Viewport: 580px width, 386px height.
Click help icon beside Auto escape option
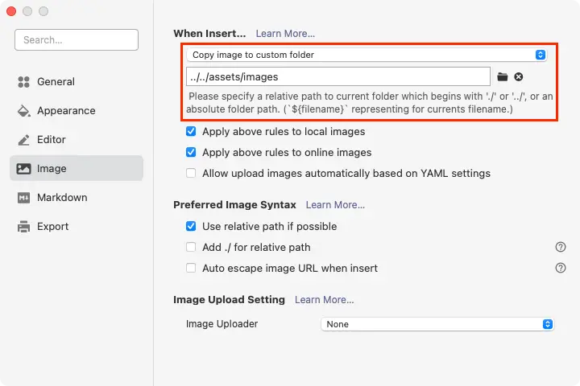(x=561, y=268)
